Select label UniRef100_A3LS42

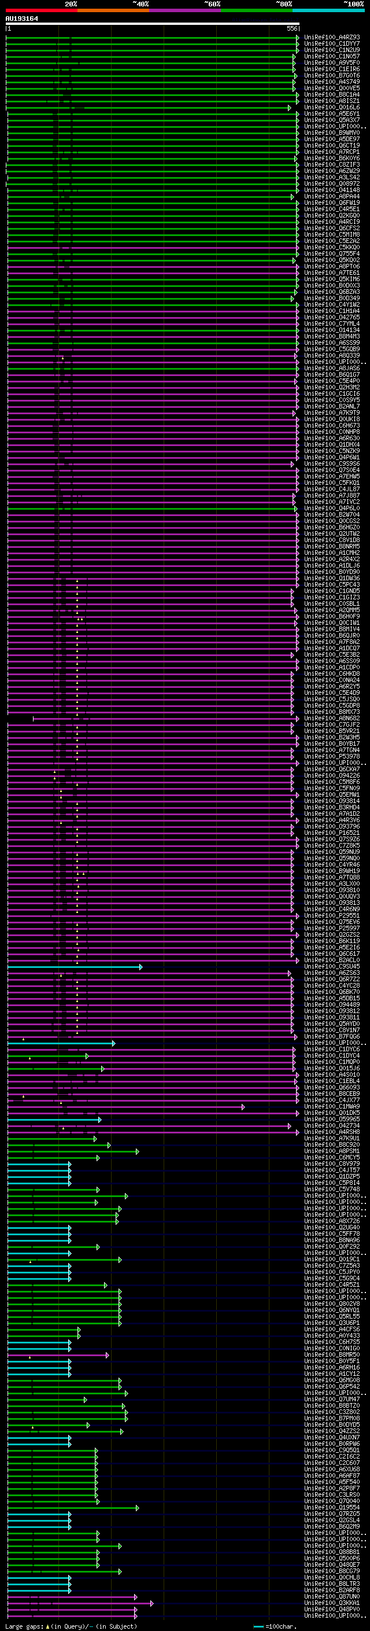click(x=332, y=177)
